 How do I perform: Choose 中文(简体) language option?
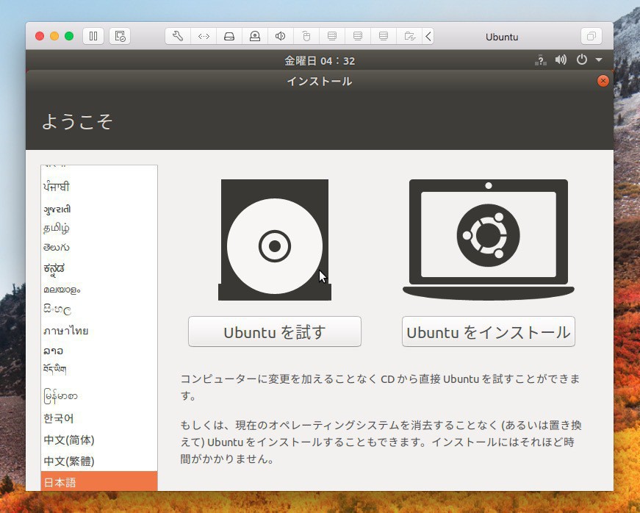pyautogui.click(x=69, y=440)
